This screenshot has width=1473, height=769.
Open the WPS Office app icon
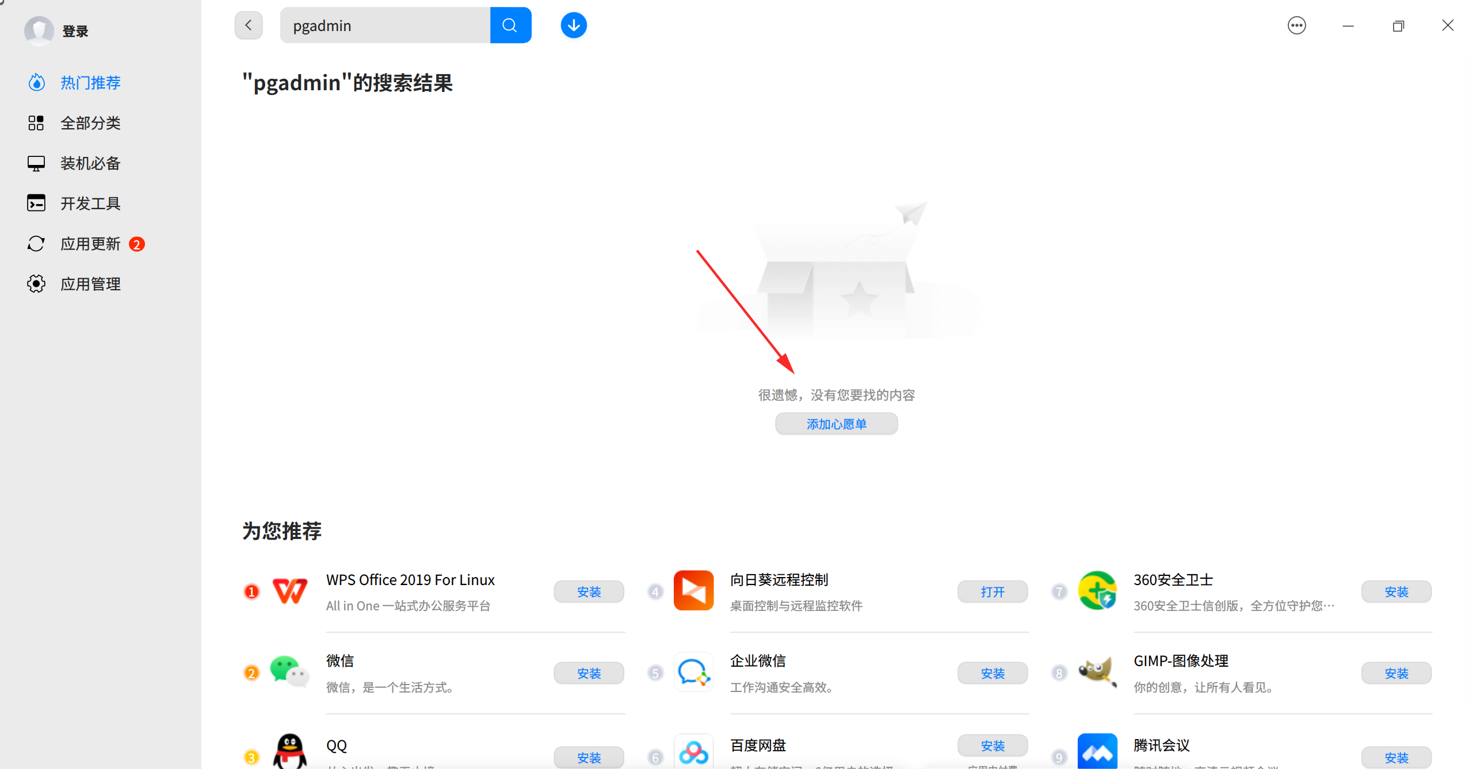[x=289, y=591]
